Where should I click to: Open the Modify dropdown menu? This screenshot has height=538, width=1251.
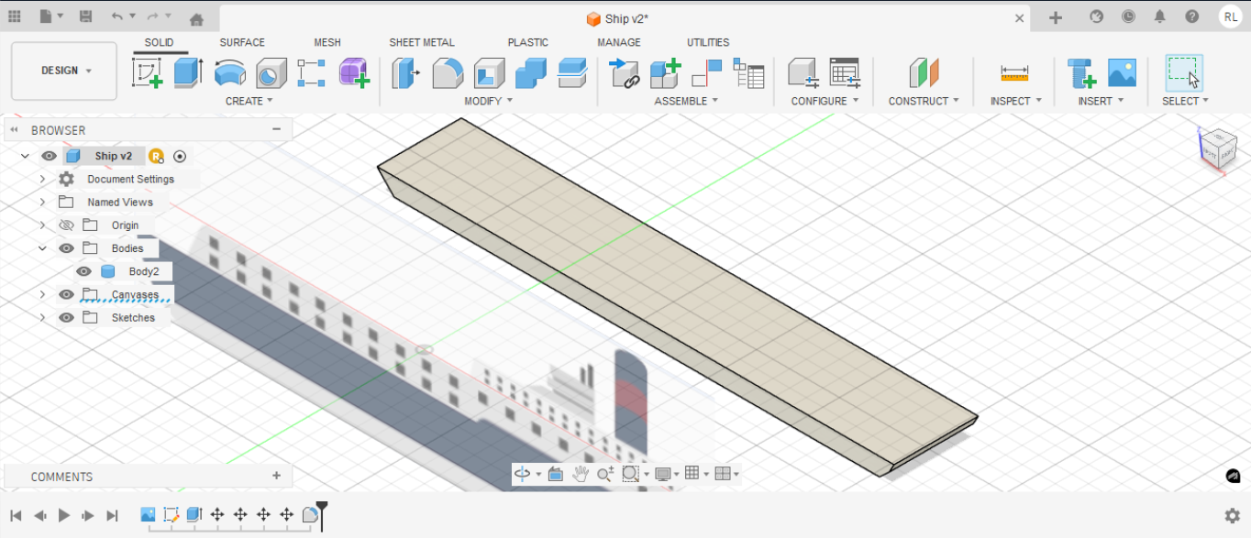point(488,101)
